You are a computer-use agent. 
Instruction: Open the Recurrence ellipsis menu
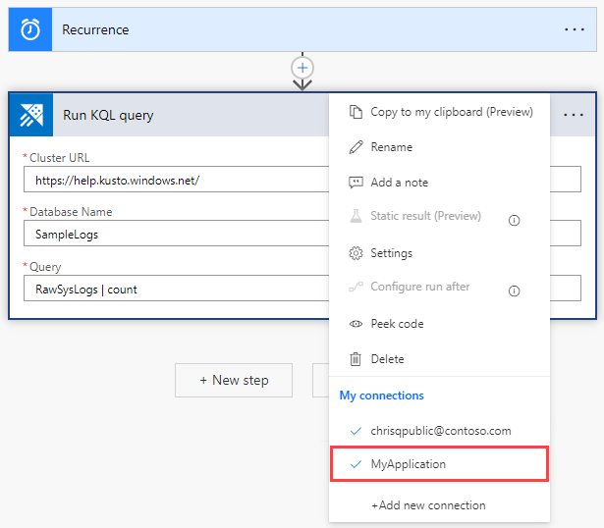pyautogui.click(x=575, y=29)
